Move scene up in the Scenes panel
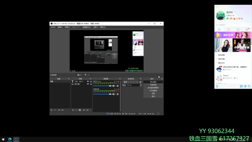This screenshot has width=252, height=142. point(59,110)
